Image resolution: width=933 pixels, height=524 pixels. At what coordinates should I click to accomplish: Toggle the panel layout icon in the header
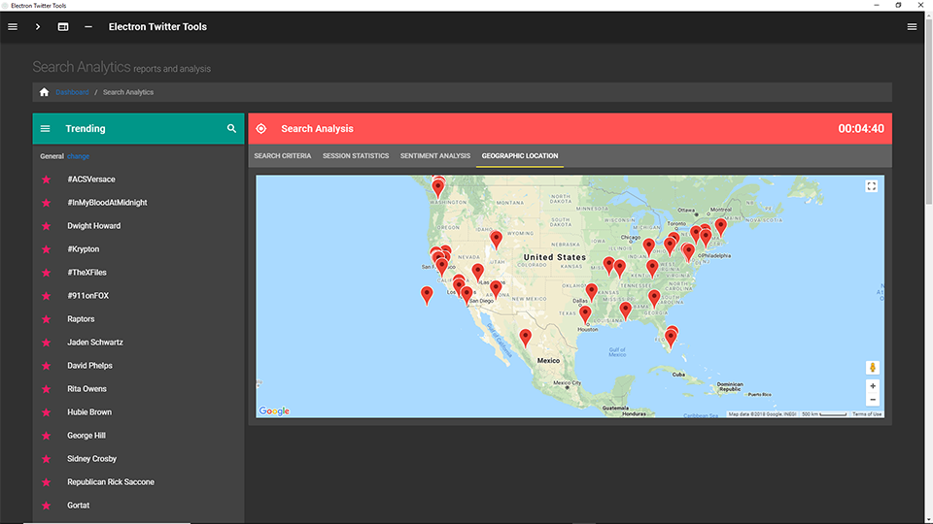[x=63, y=27]
